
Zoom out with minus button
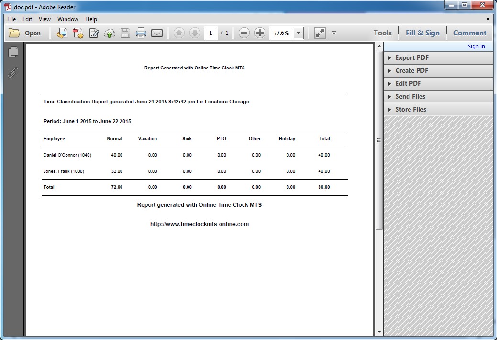244,33
